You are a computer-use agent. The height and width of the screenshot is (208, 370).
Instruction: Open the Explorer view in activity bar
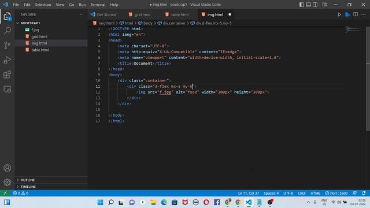8,16
